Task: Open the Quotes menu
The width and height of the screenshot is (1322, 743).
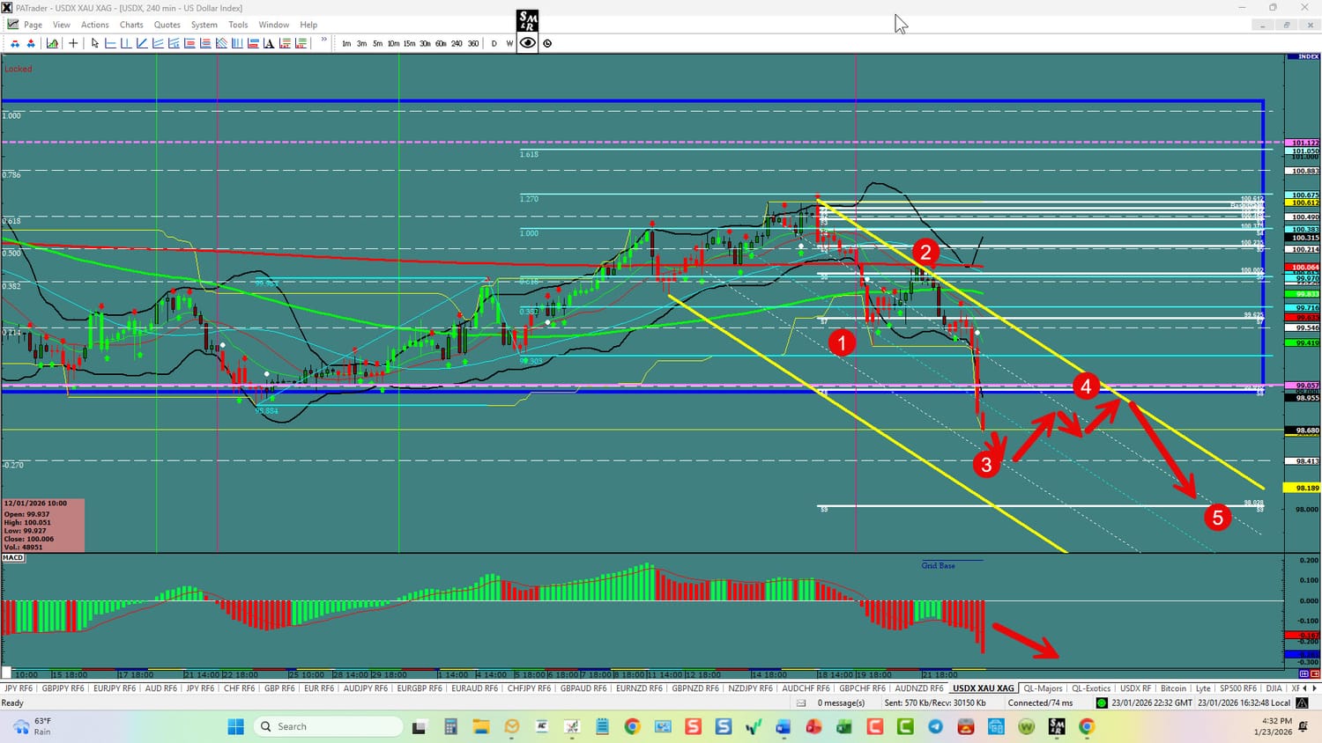Action: click(x=167, y=25)
